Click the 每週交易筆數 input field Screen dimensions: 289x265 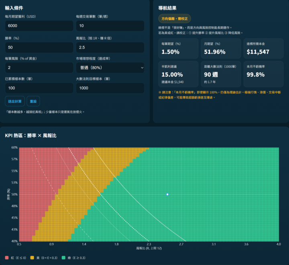pos(110,26)
